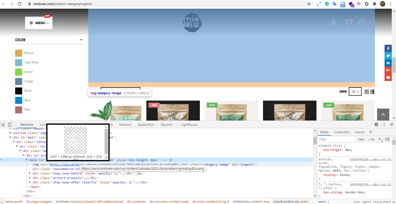396x204 pixels.
Task: Toggle the DevTools device toolbar
Action: pyautogui.click(x=10, y=125)
